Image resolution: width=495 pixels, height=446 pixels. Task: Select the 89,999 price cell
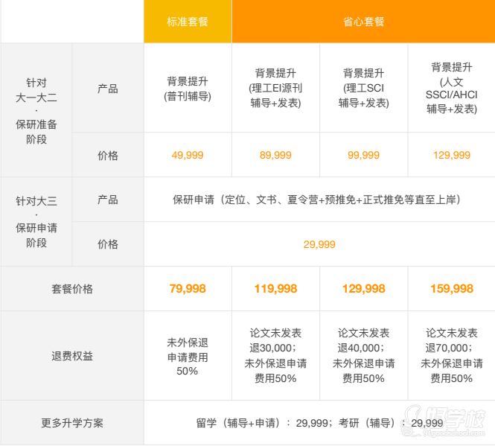pyautogui.click(x=275, y=155)
